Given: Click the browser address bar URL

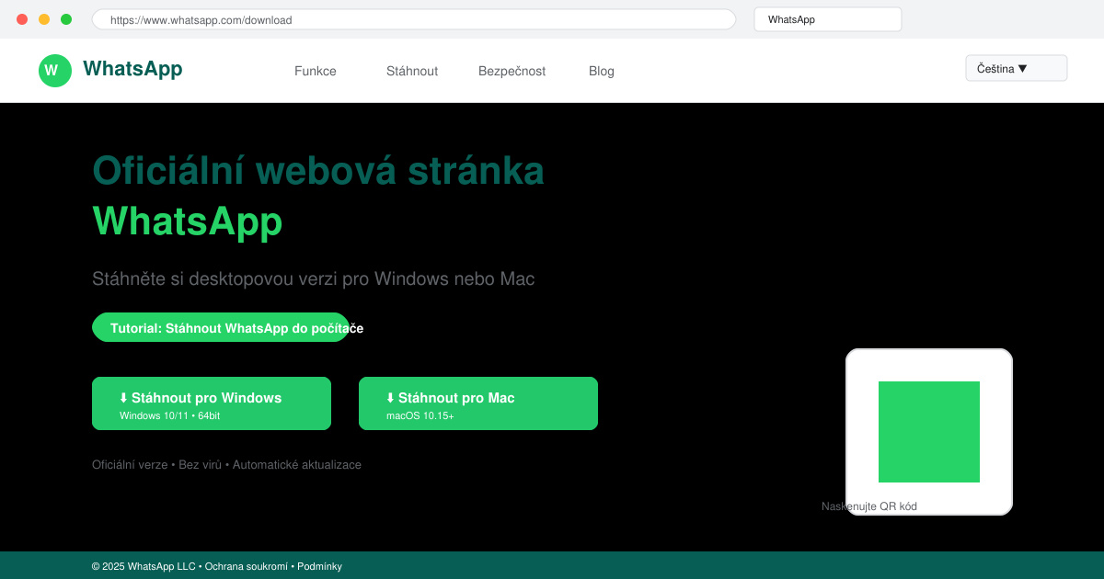Looking at the screenshot, I should pos(414,19).
